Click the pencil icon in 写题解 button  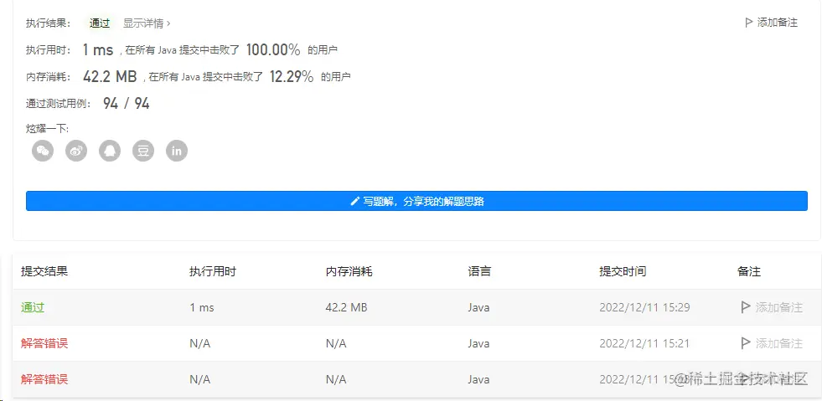(355, 201)
